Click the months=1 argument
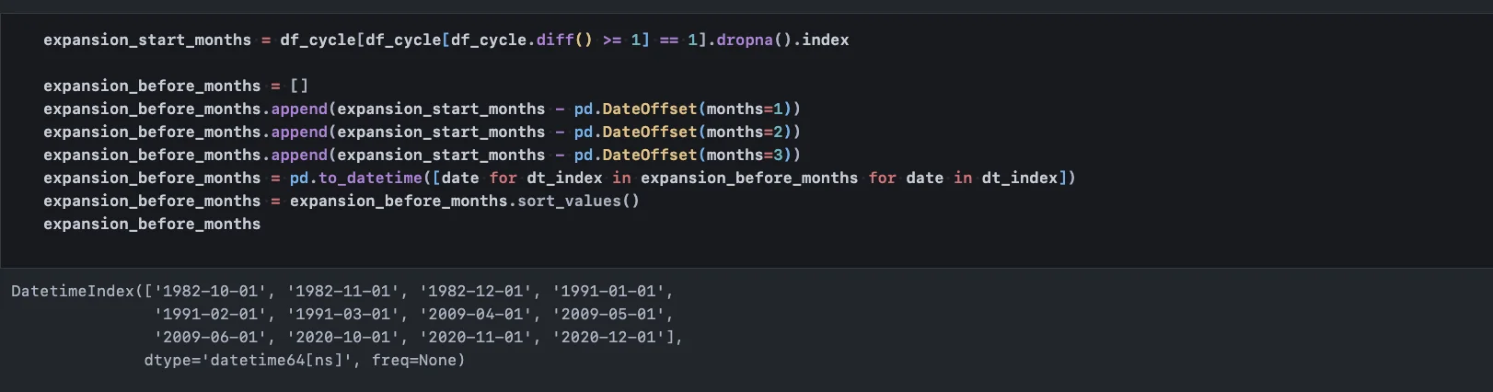1493x392 pixels. pos(744,109)
